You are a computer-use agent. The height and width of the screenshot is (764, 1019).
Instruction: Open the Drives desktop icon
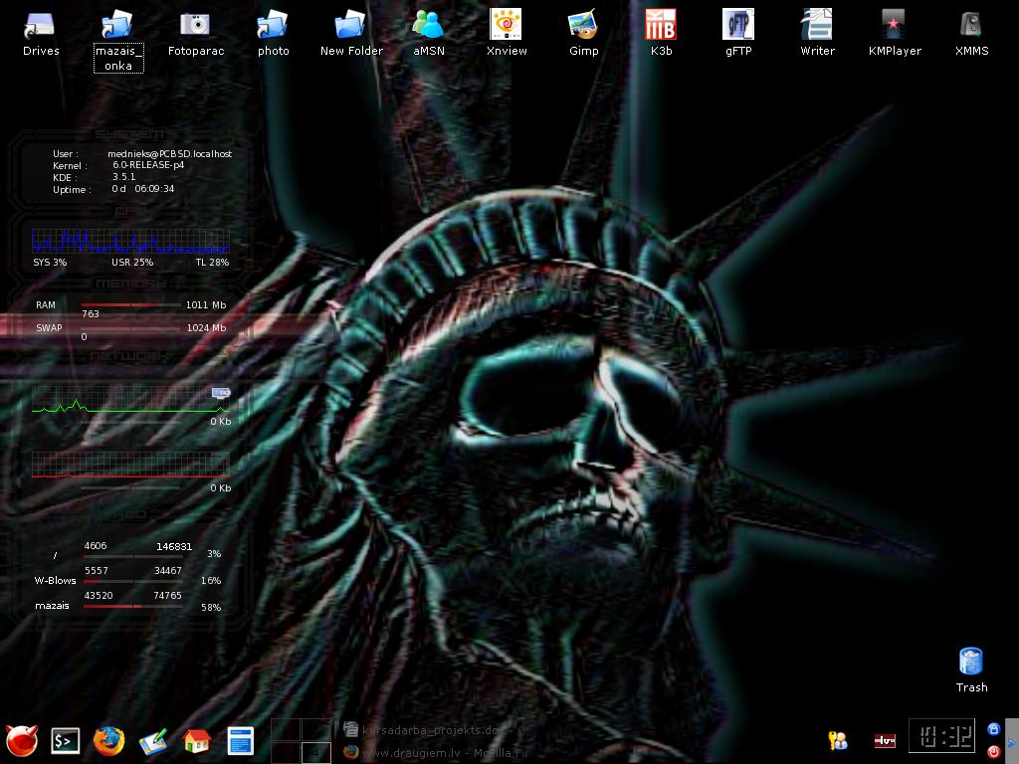(x=40, y=34)
